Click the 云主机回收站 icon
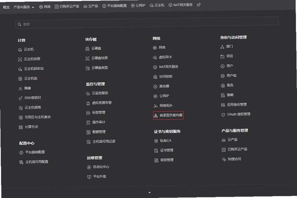Viewport: 297px width, 198px height. (20, 69)
